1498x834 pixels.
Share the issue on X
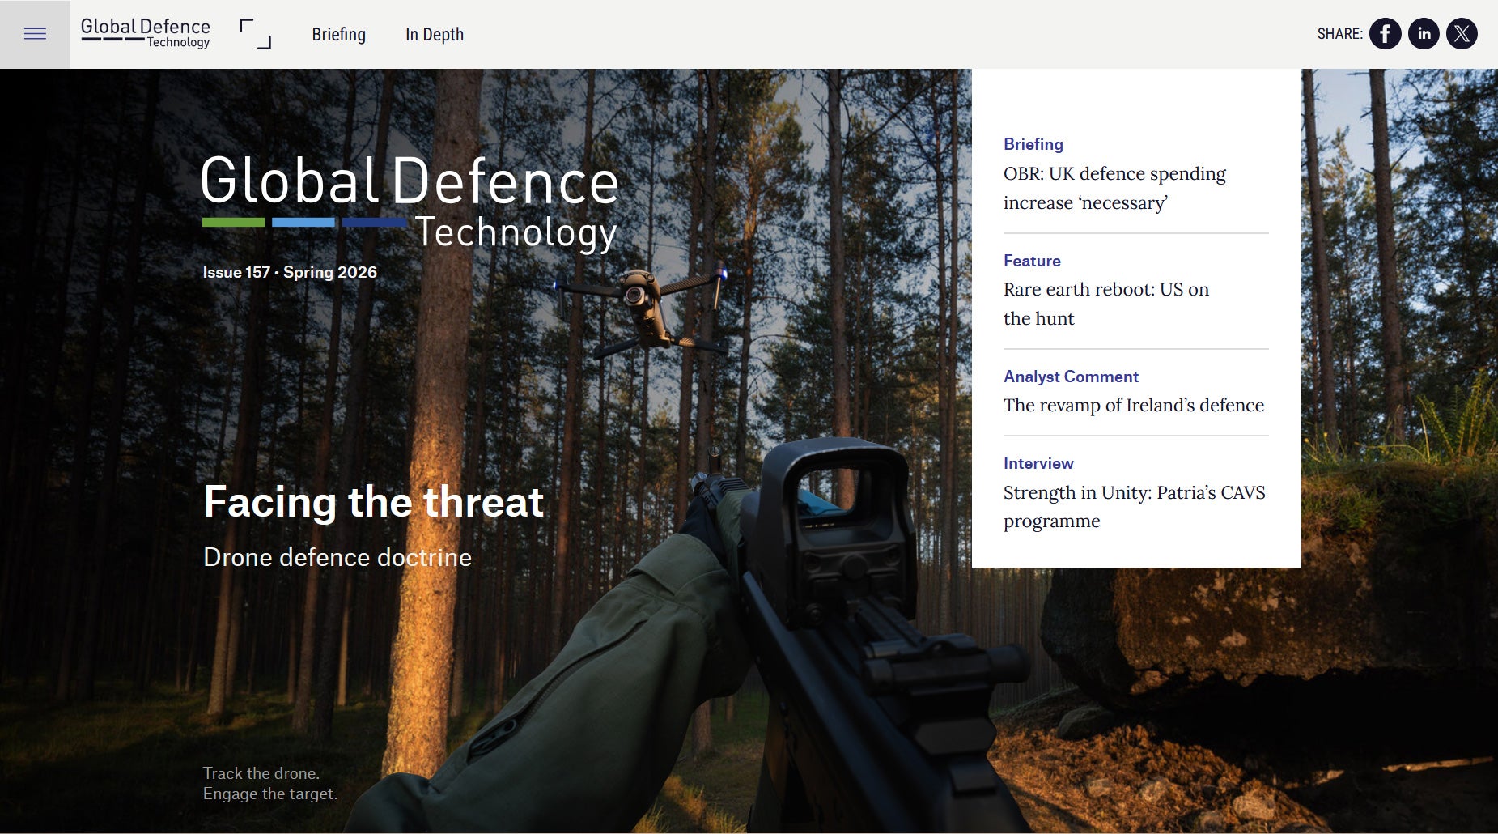pyautogui.click(x=1462, y=33)
